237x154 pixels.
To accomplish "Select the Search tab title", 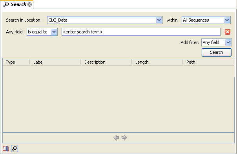I will 18,4.
